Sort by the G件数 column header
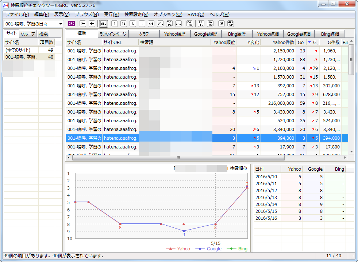Image resolution: width=358 pixels, height=262 pixels. click(x=330, y=42)
